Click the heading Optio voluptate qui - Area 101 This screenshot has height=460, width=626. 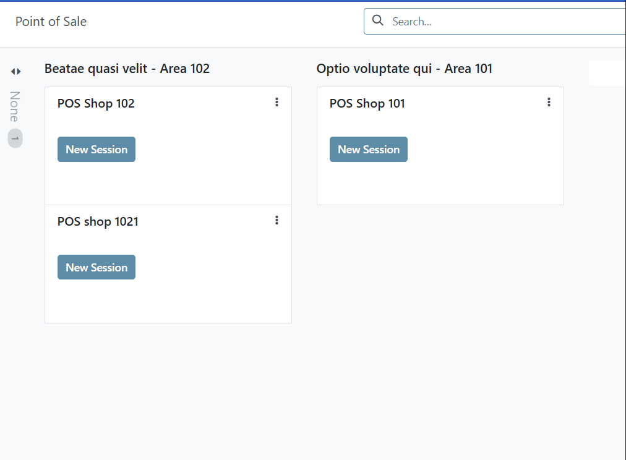(x=405, y=69)
